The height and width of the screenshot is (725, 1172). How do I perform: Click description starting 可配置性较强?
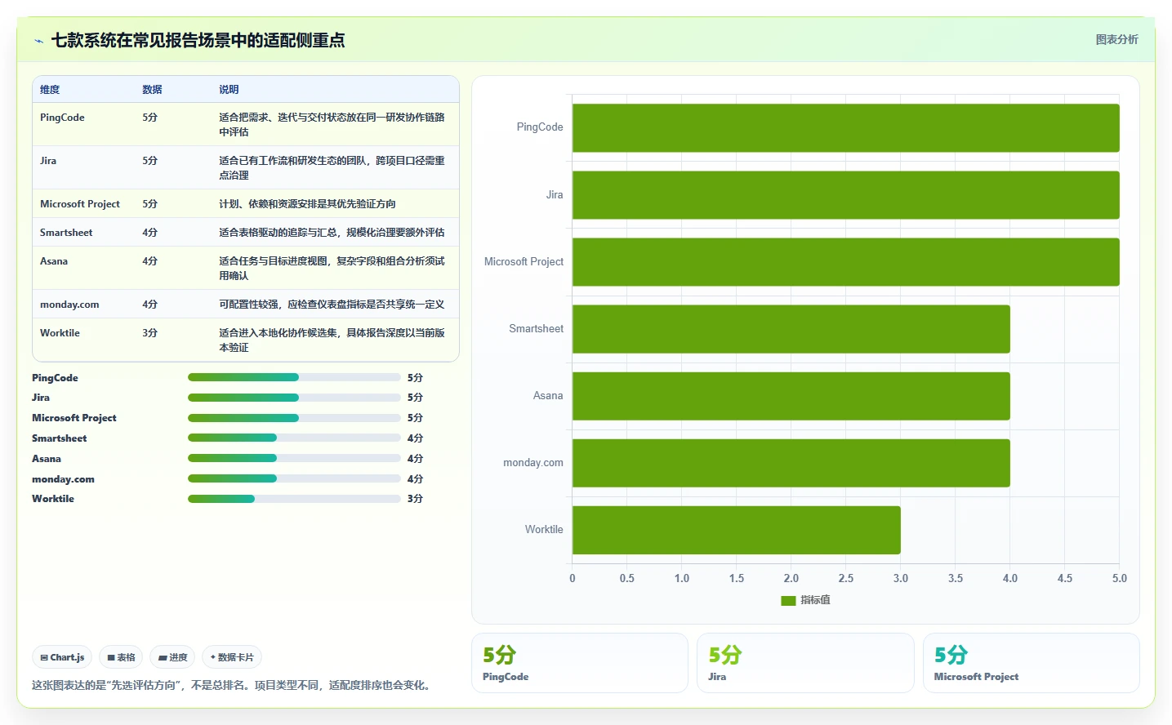[332, 305]
